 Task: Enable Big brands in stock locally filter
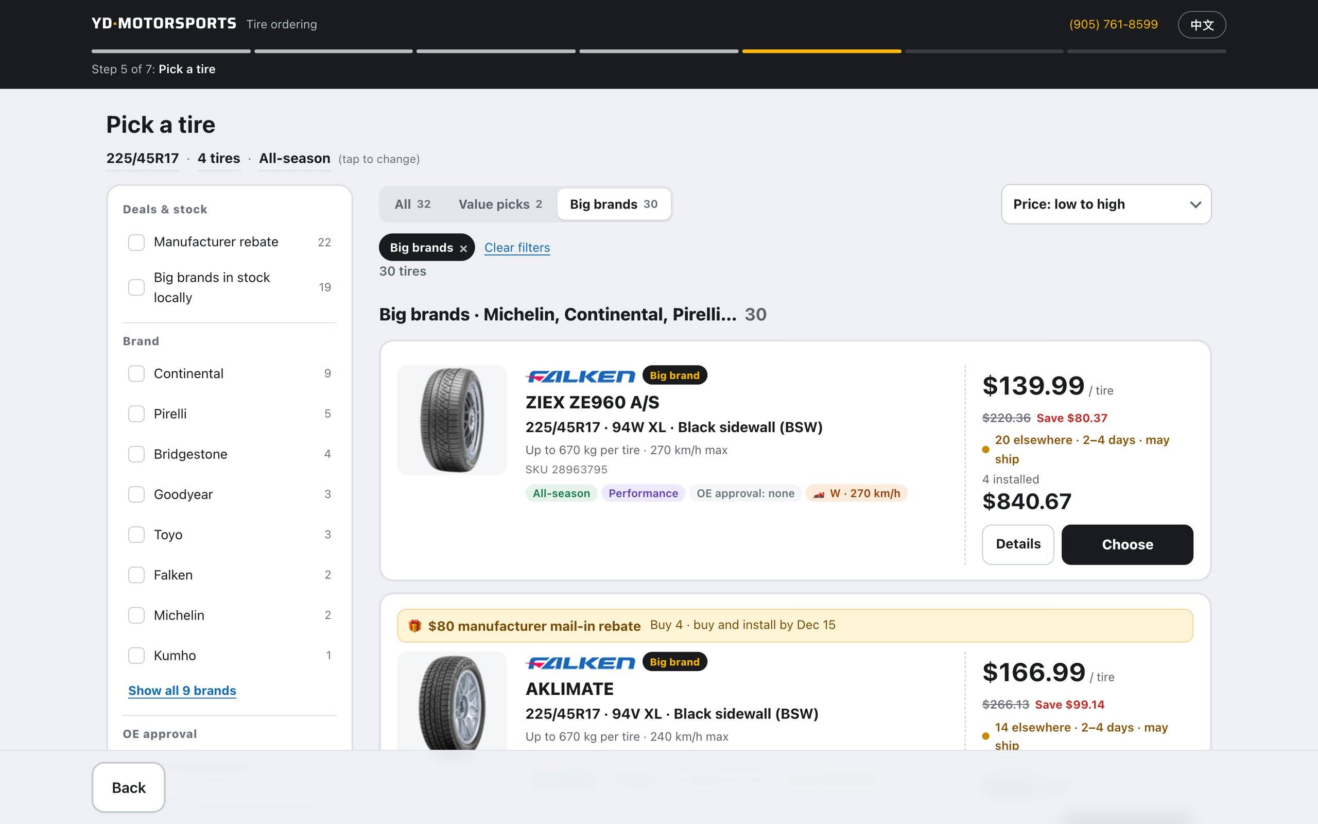tap(136, 287)
